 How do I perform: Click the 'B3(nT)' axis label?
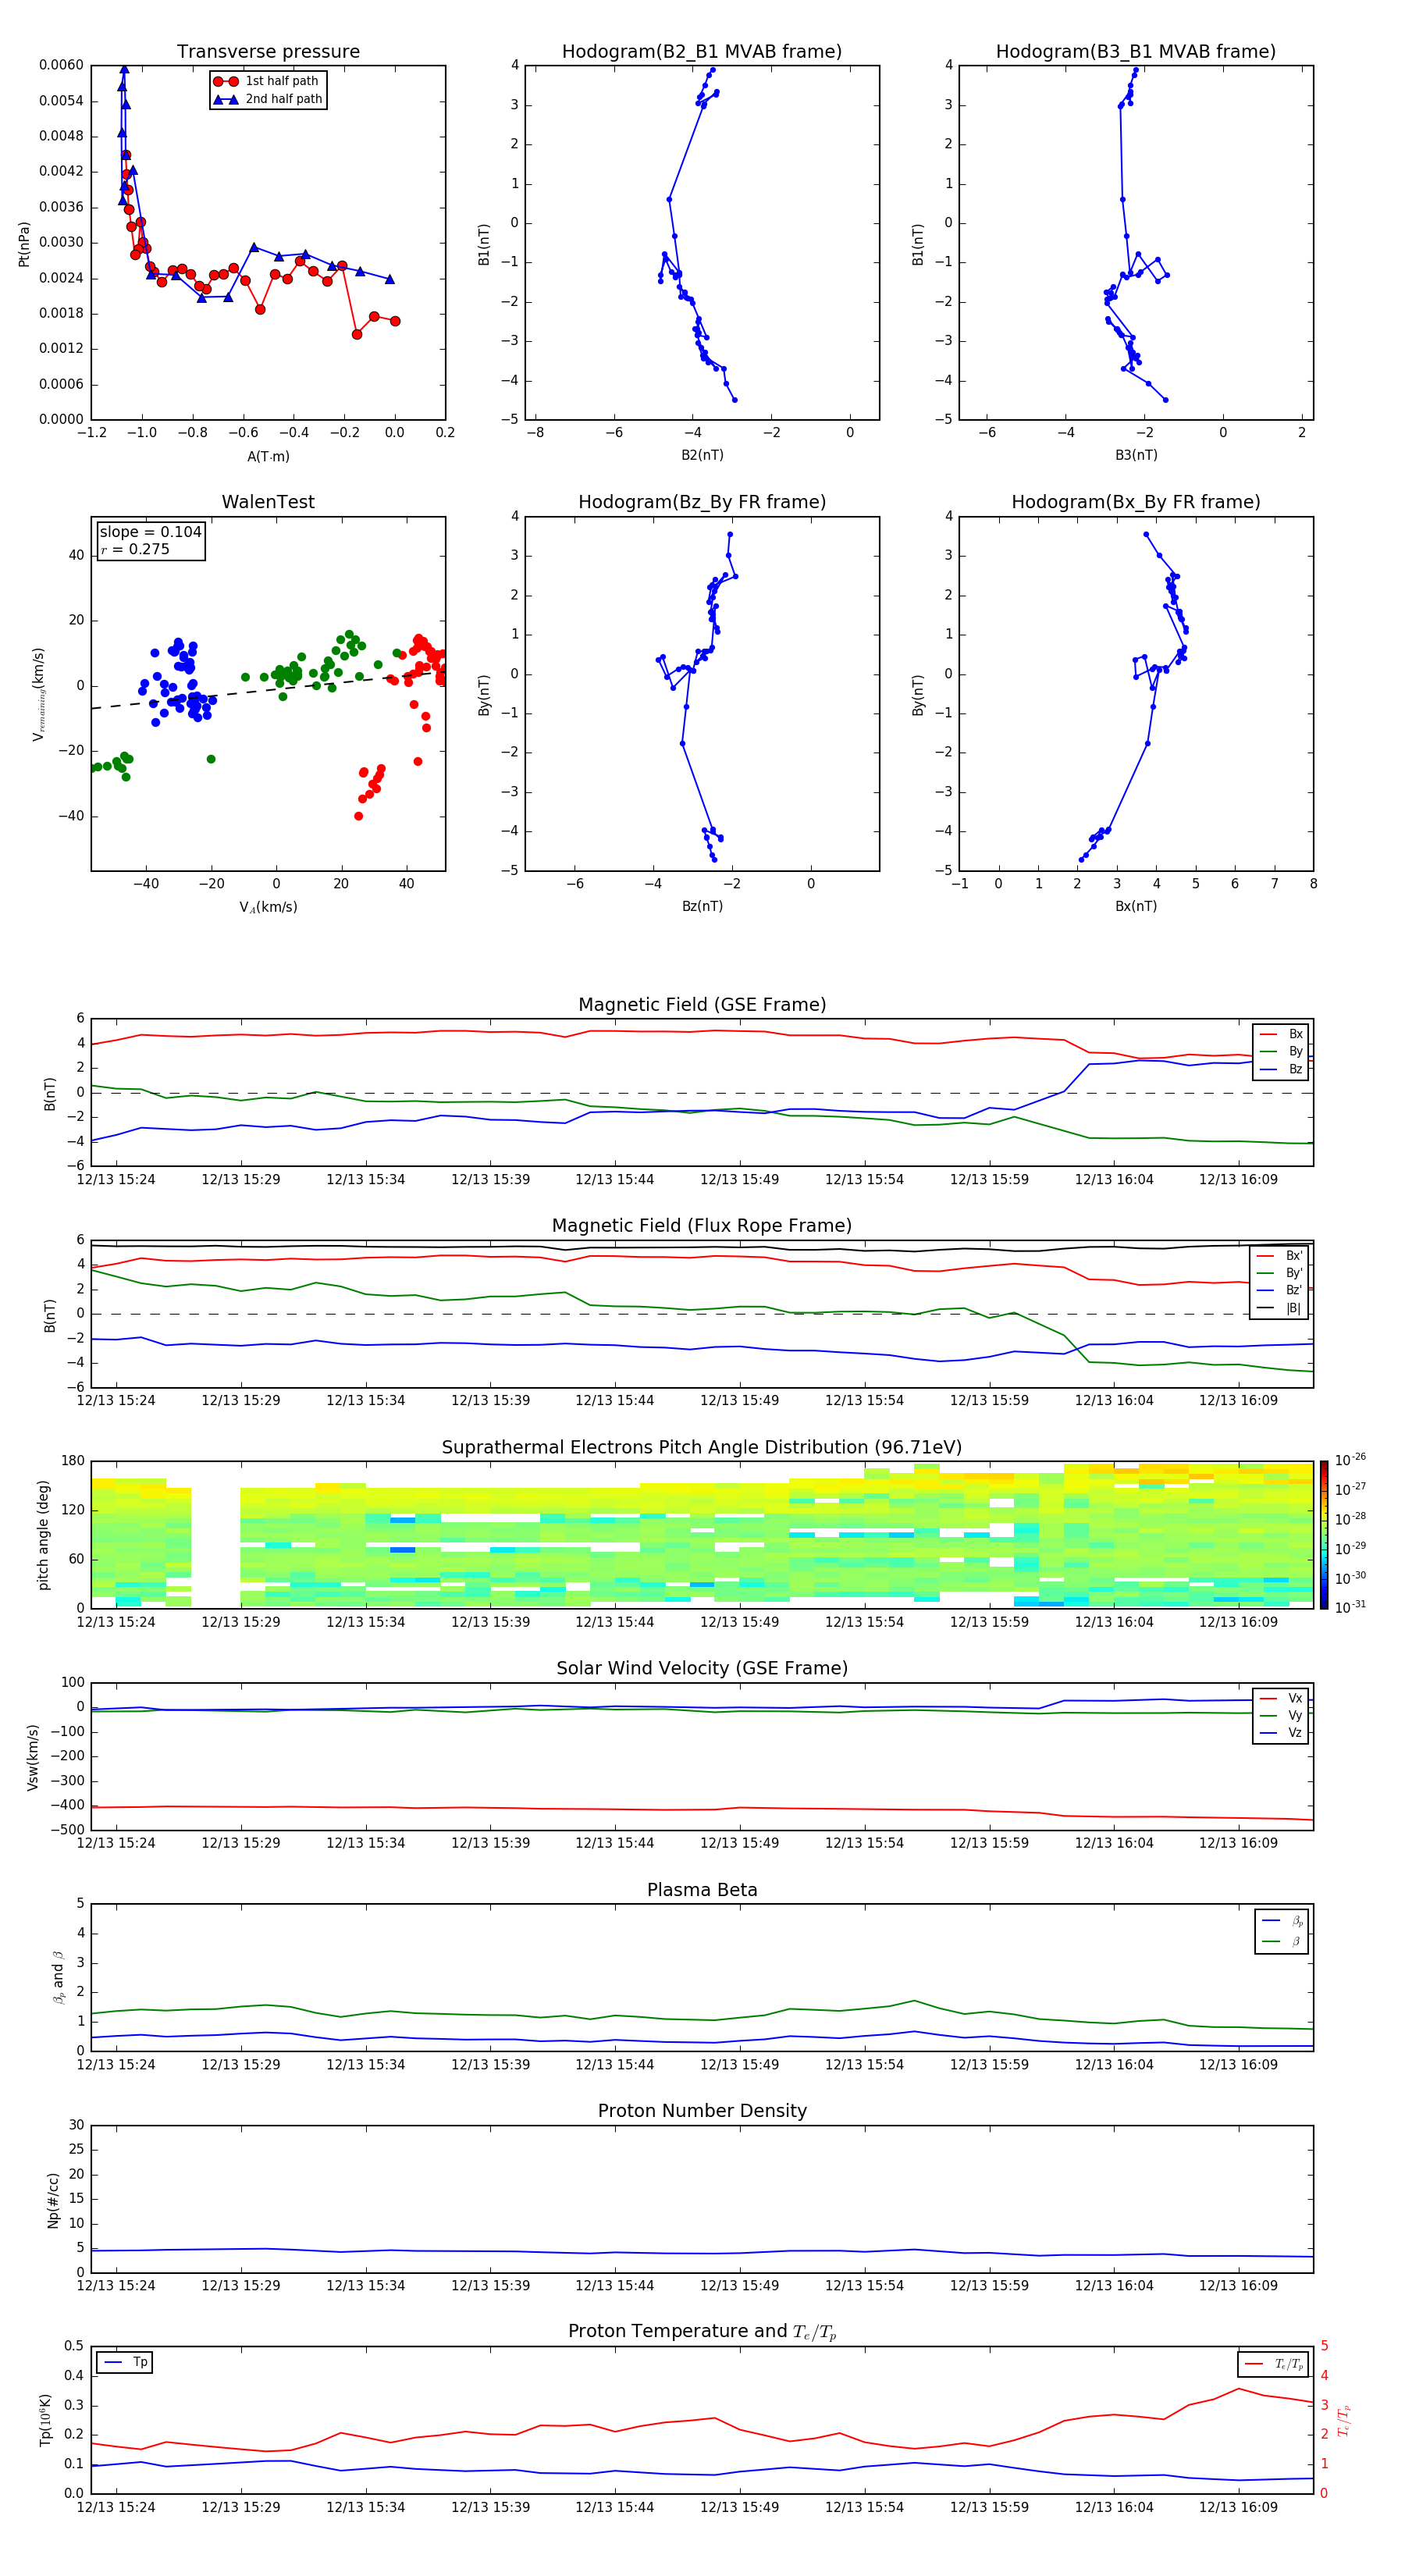pos(1136,455)
